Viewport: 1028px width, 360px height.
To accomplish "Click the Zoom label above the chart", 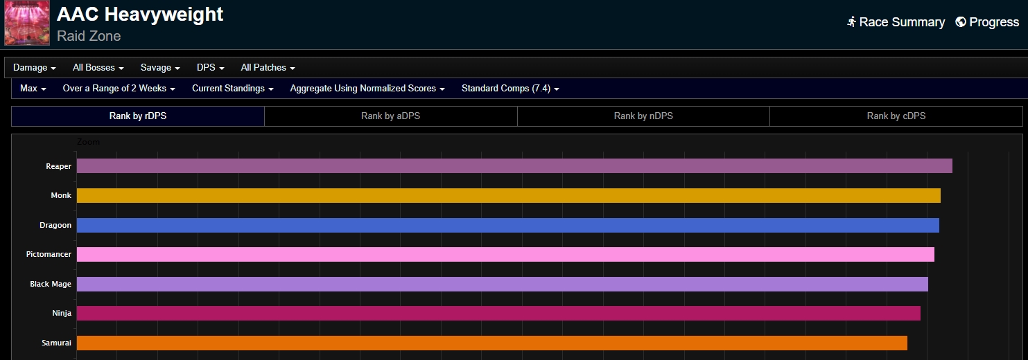I will coord(89,142).
